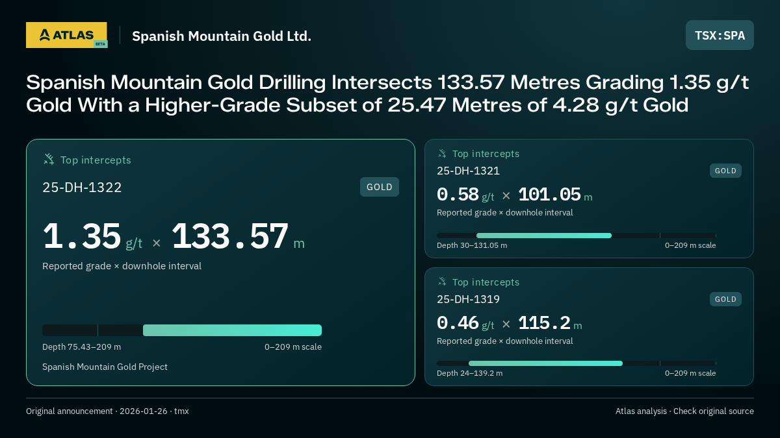Click the Depth 24–139.2 m label
The image size is (780, 438).
click(469, 373)
